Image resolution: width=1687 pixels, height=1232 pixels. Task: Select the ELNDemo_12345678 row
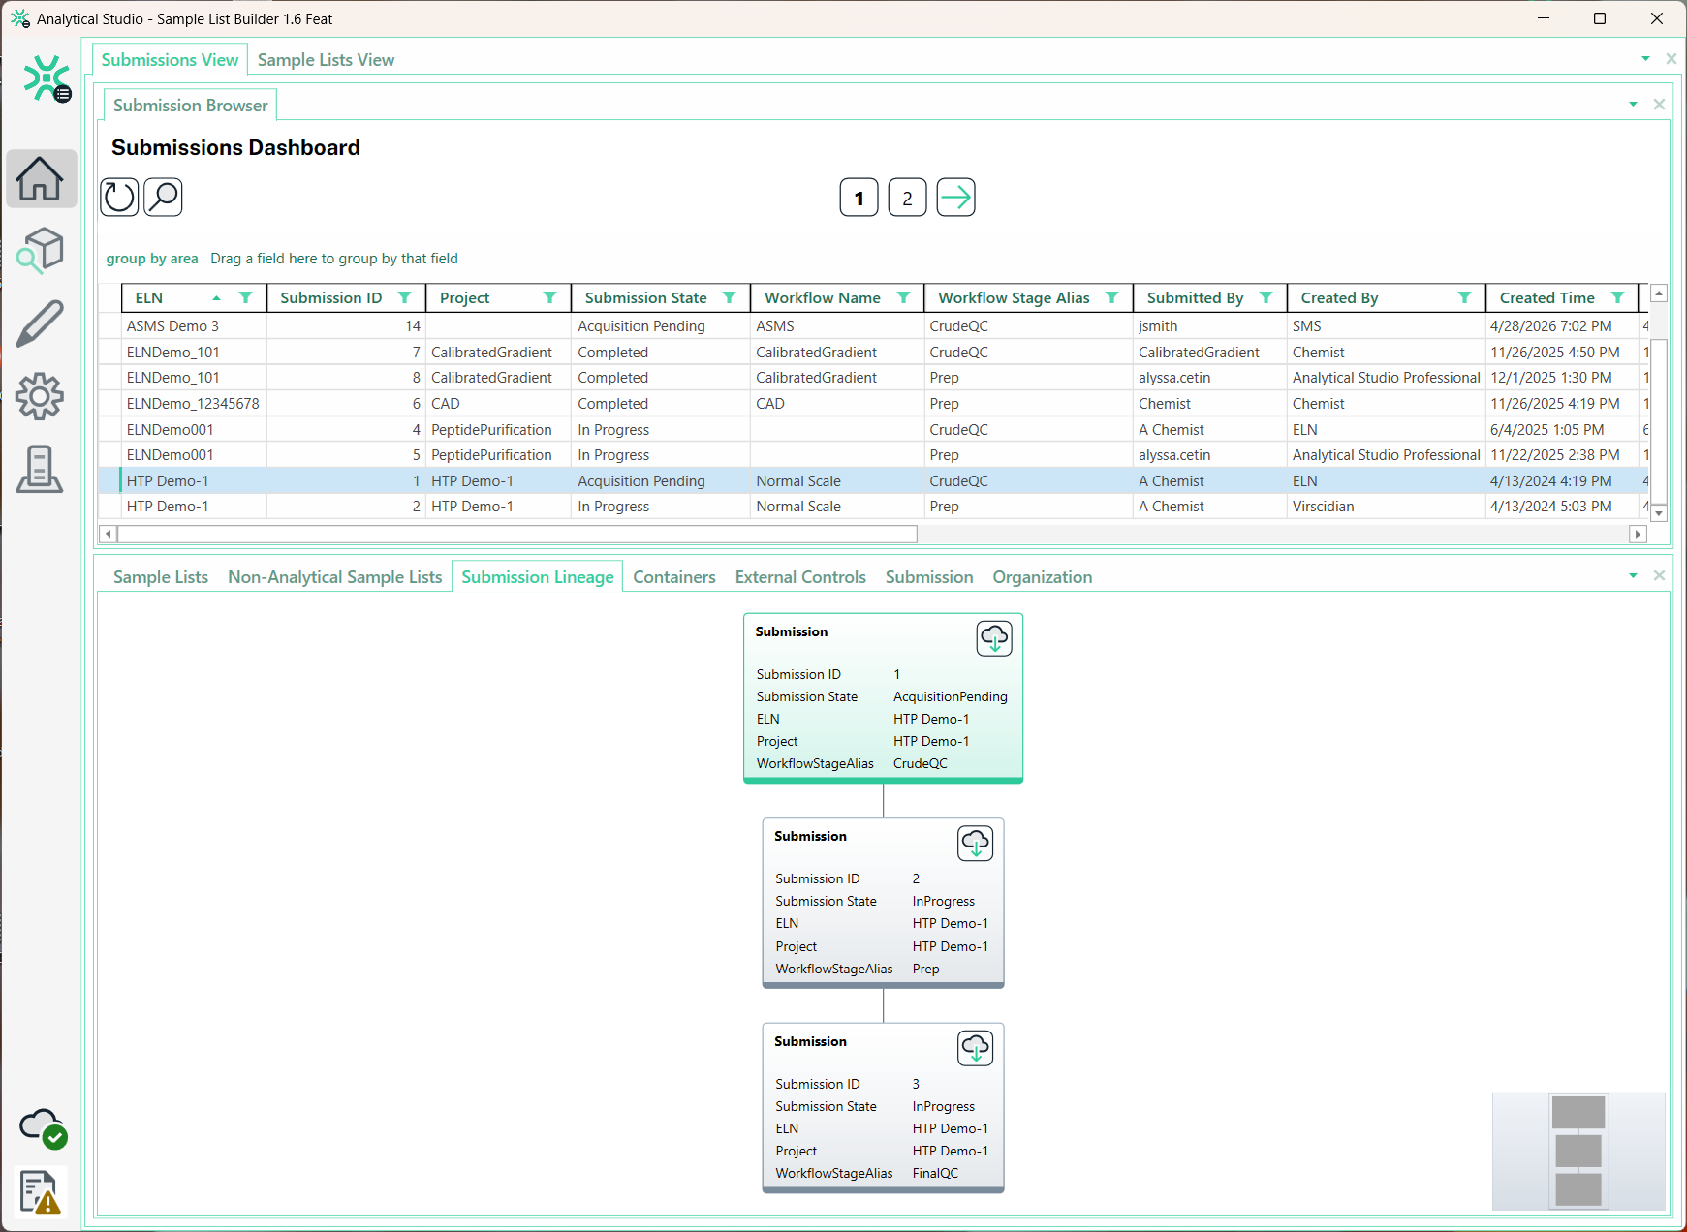pos(873,404)
